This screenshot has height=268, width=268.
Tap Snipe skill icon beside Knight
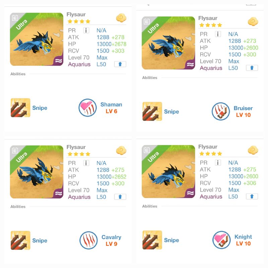click(152, 240)
